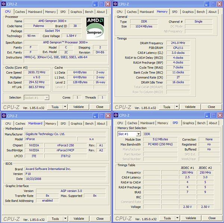
Task: Click LPCIO model value IT8712
Action: tap(66, 156)
